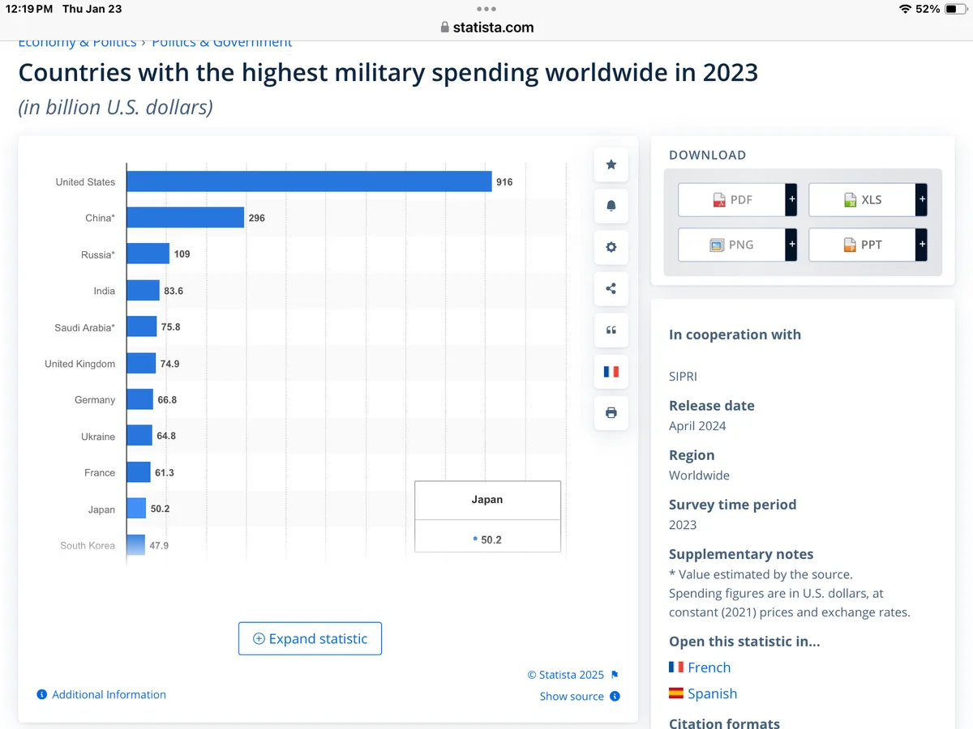
Task: Click the French flag icon in the chart sidebar
Action: [611, 371]
